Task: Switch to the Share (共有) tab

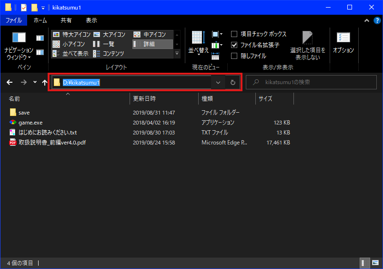Action: pos(66,20)
